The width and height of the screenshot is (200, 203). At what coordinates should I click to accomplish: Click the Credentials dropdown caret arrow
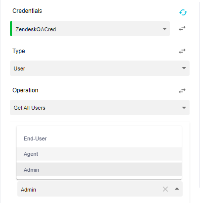pos(164,29)
